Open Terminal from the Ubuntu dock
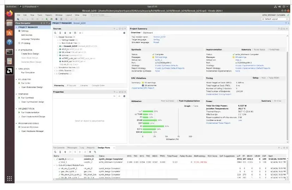The image size is (292, 190). click(10, 51)
